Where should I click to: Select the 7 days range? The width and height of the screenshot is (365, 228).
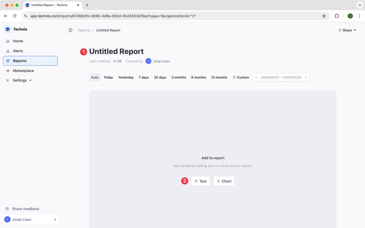[144, 77]
